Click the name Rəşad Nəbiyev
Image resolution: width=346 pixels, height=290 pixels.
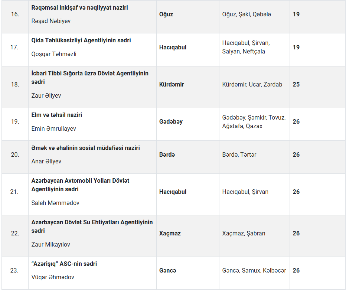[51, 21]
